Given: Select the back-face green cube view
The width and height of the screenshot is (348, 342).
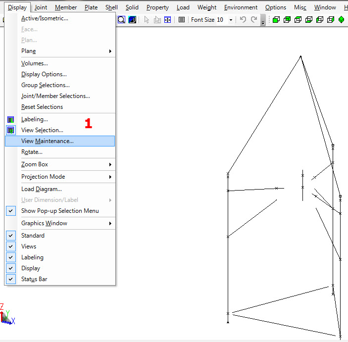Looking at the screenshot, I should pos(287,20).
